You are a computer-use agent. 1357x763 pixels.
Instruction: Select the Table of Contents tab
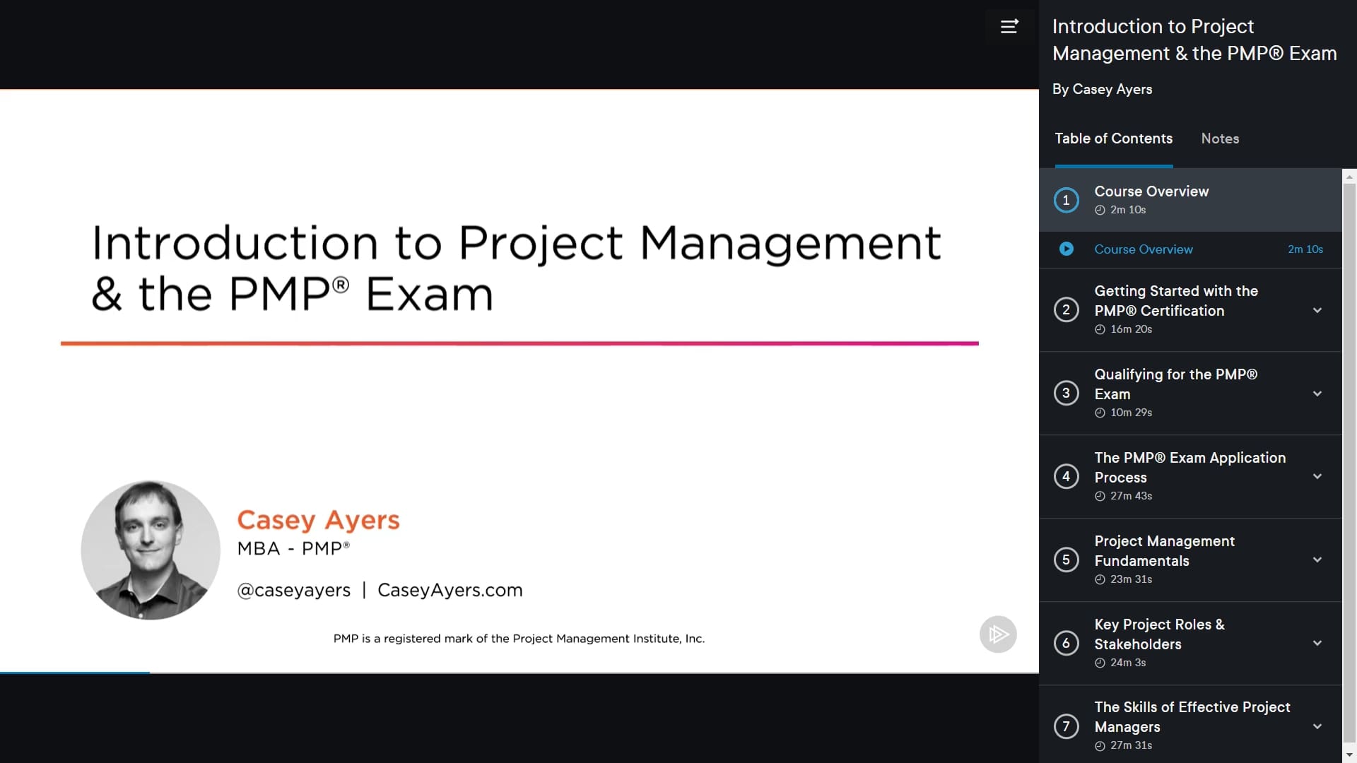point(1113,138)
